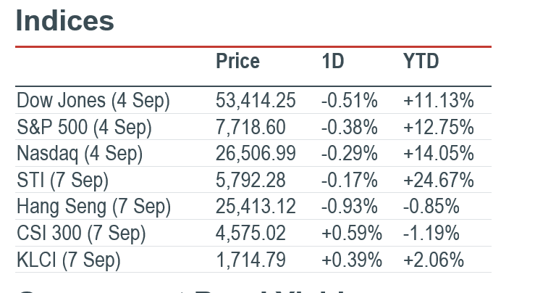Select the 1D column header
The width and height of the screenshot is (535, 293).
(333, 61)
